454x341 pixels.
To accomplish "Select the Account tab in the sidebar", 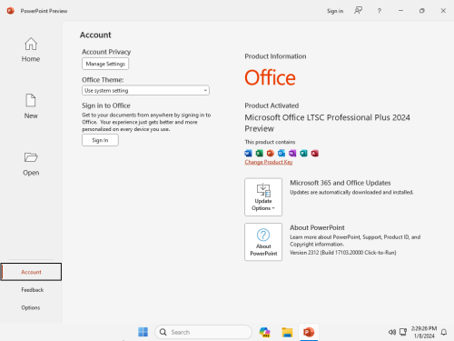I will 31,272.
